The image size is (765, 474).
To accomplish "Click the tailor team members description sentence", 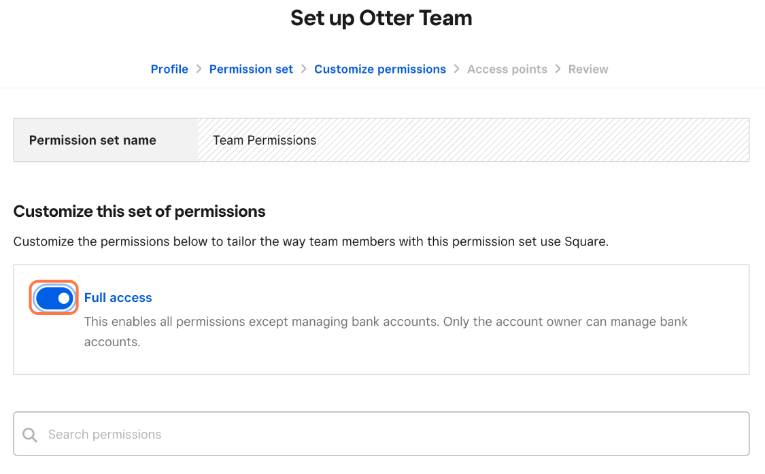I will coord(311,241).
